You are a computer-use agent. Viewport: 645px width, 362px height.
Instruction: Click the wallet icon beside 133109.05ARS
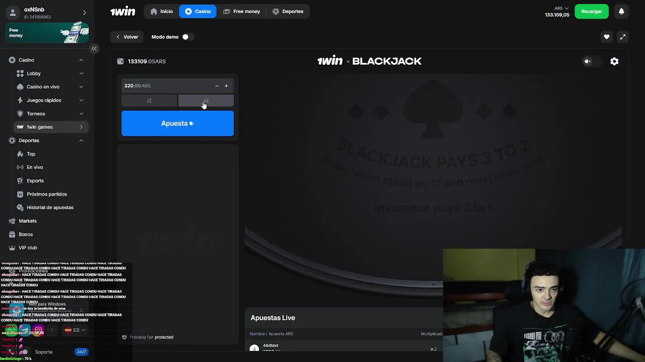point(120,61)
